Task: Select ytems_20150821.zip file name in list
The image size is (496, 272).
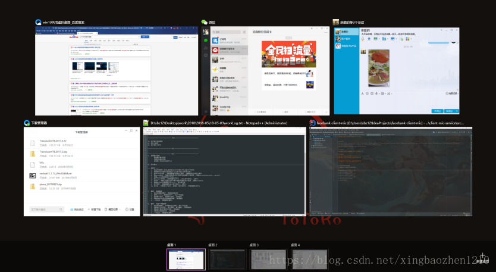Action: click(51, 185)
